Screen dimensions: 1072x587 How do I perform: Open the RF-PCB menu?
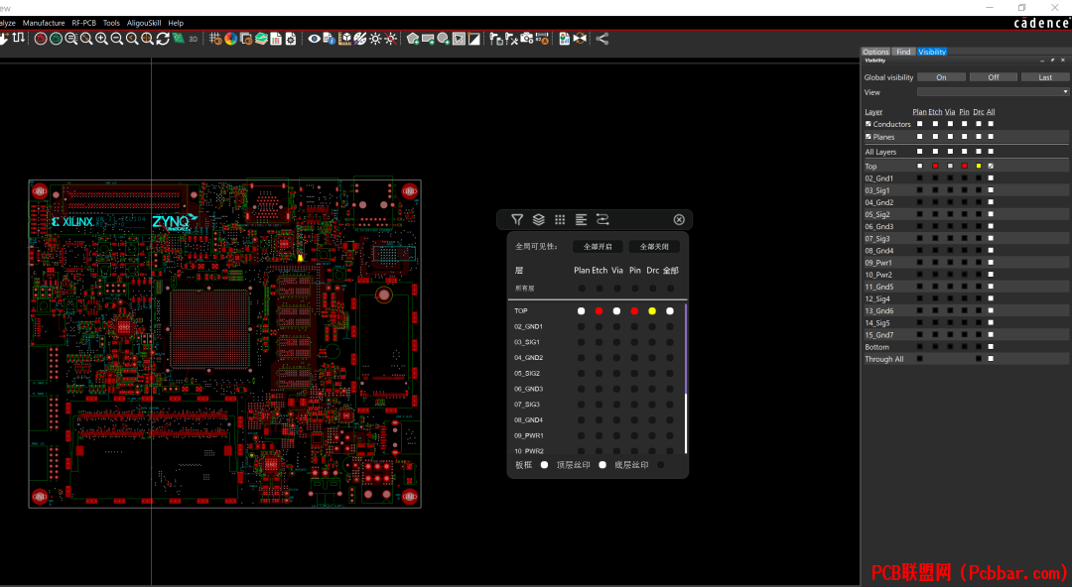point(84,23)
